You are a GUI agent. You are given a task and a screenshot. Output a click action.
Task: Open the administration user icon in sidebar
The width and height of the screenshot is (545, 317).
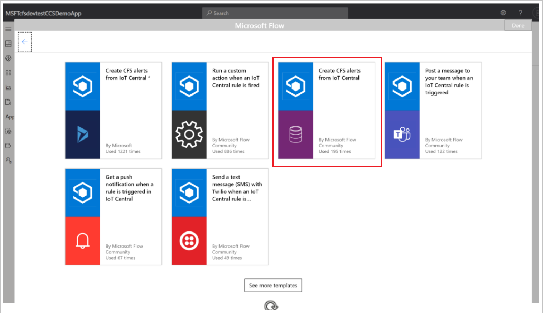[x=9, y=160]
